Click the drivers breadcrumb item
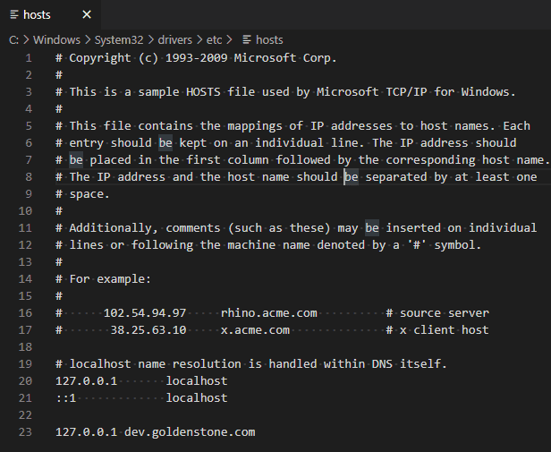Image resolution: width=551 pixels, height=452 pixels. click(179, 39)
